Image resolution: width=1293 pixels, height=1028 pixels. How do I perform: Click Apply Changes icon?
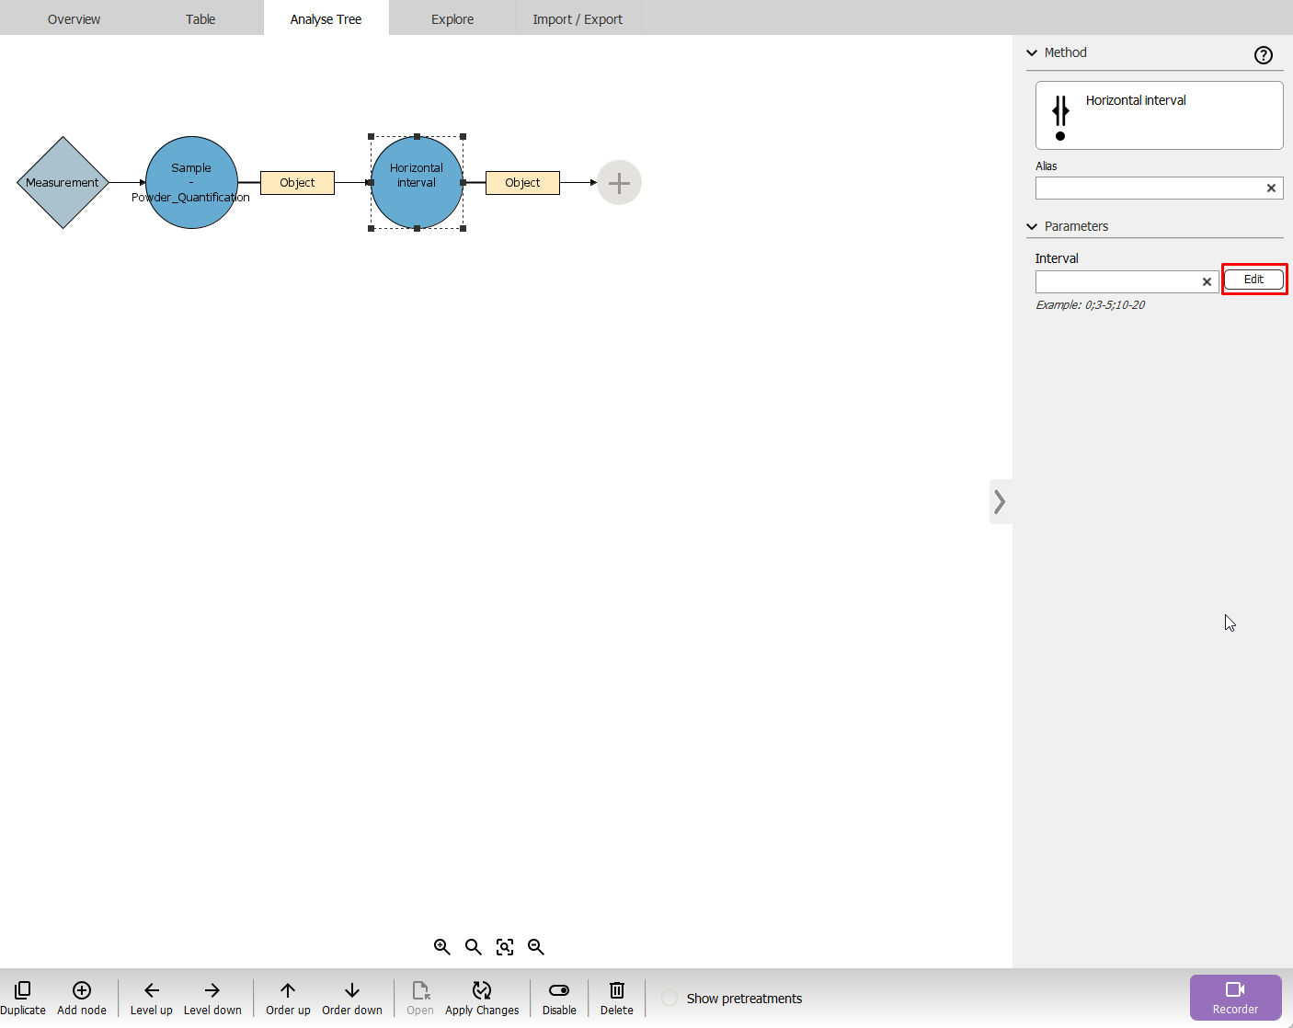click(482, 990)
